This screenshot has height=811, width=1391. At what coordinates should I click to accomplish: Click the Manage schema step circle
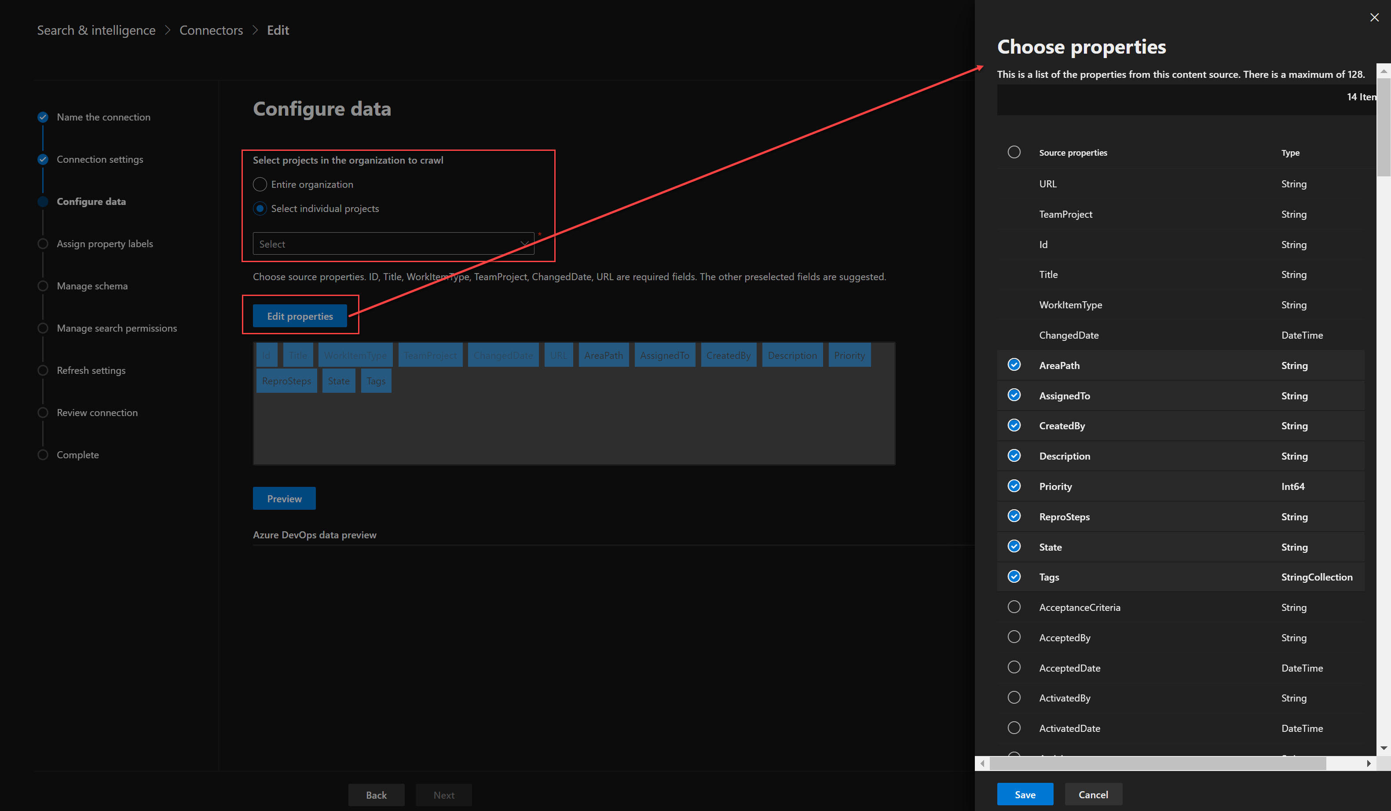point(43,286)
